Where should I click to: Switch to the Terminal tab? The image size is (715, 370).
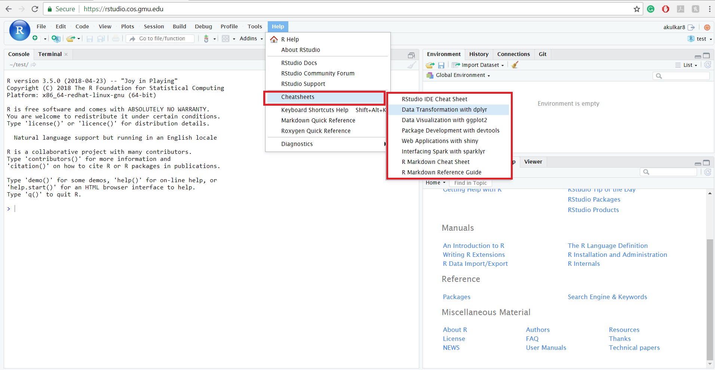[50, 54]
